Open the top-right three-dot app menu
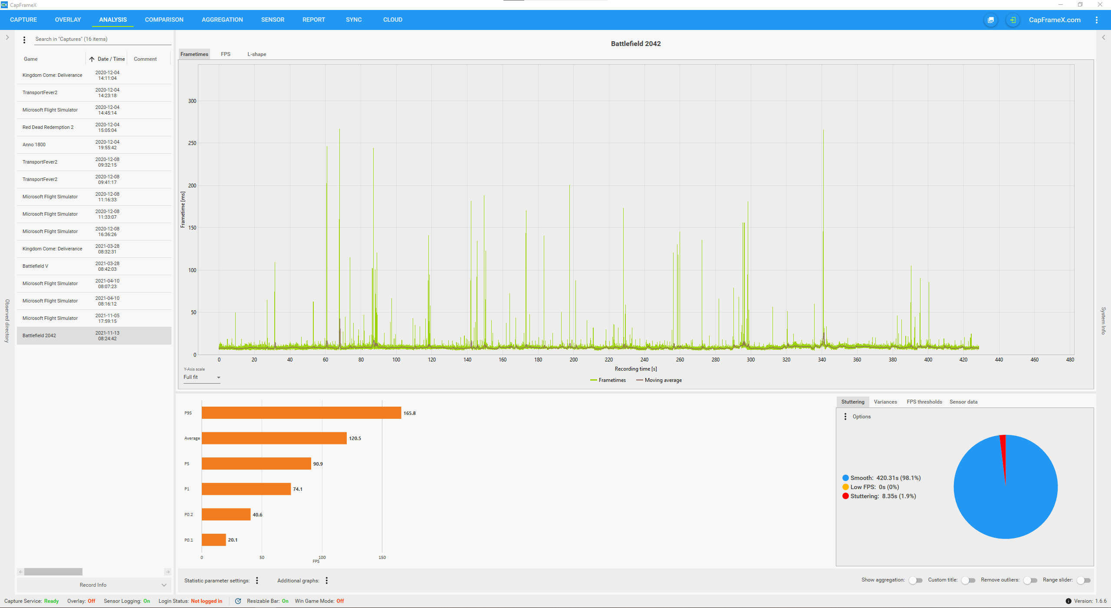This screenshot has height=608, width=1111. point(1097,20)
